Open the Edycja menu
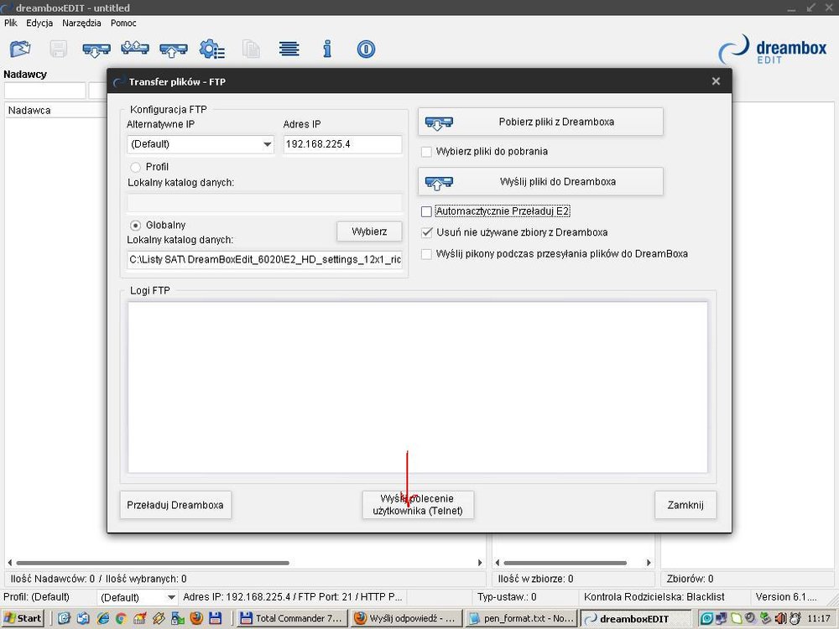 (39, 23)
